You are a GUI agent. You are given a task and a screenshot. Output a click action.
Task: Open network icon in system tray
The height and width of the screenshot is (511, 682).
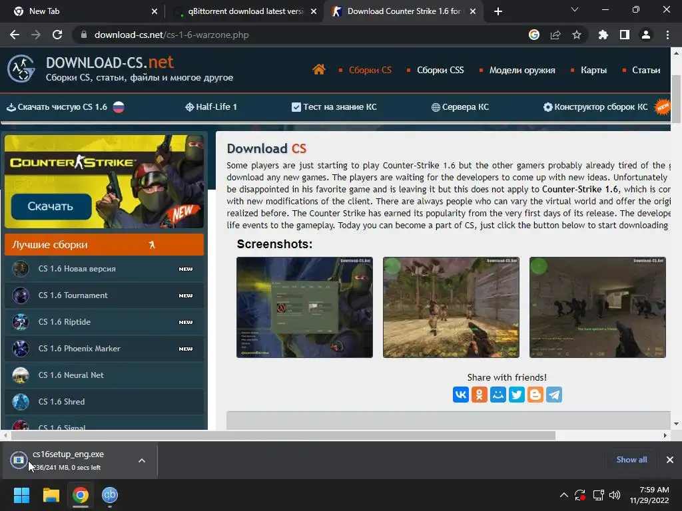599,495
